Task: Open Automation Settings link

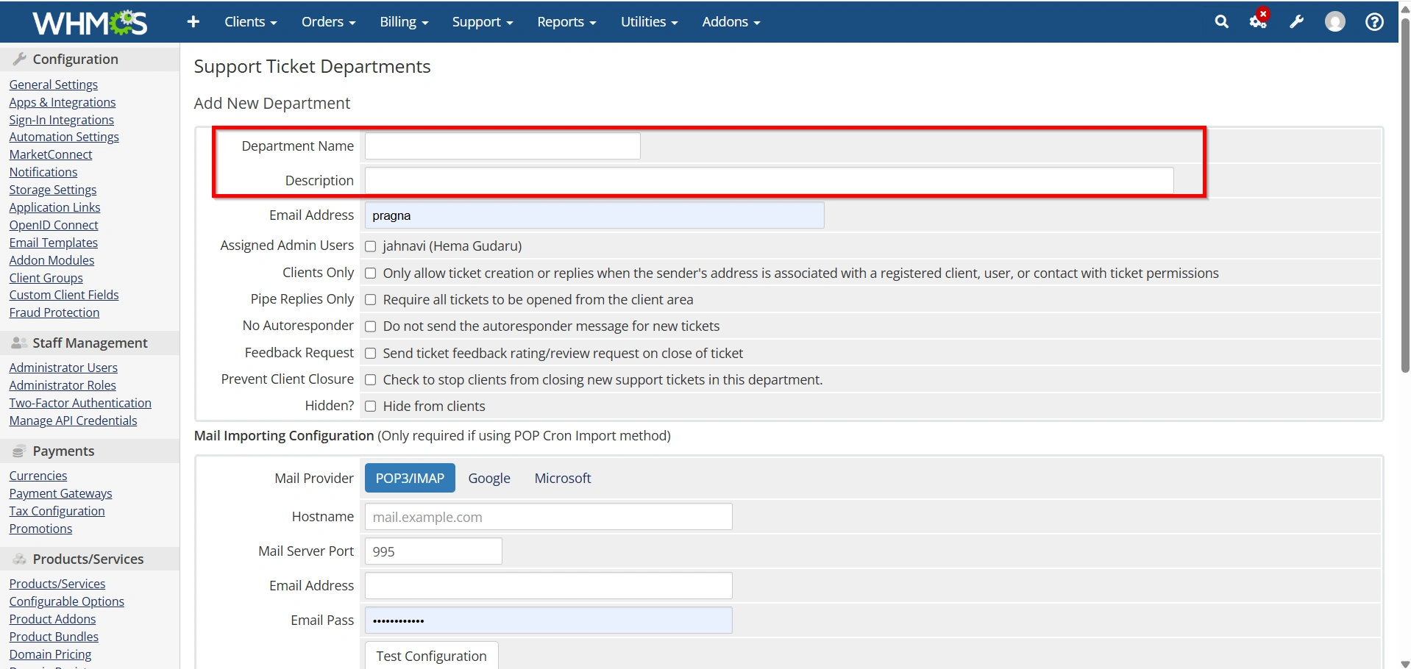Action: pos(64,137)
